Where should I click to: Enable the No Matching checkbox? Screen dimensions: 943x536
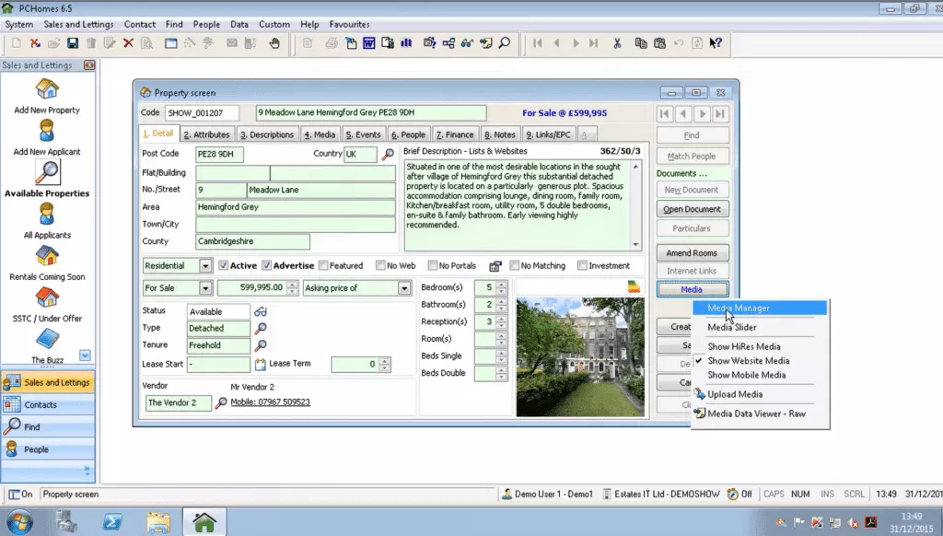tap(514, 265)
